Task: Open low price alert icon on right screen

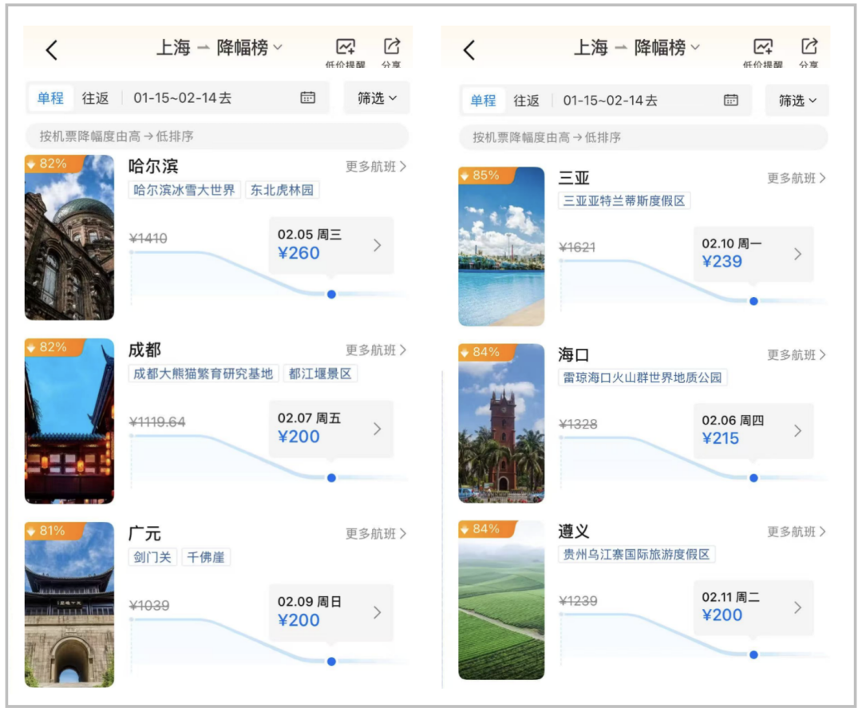Action: pyautogui.click(x=762, y=52)
